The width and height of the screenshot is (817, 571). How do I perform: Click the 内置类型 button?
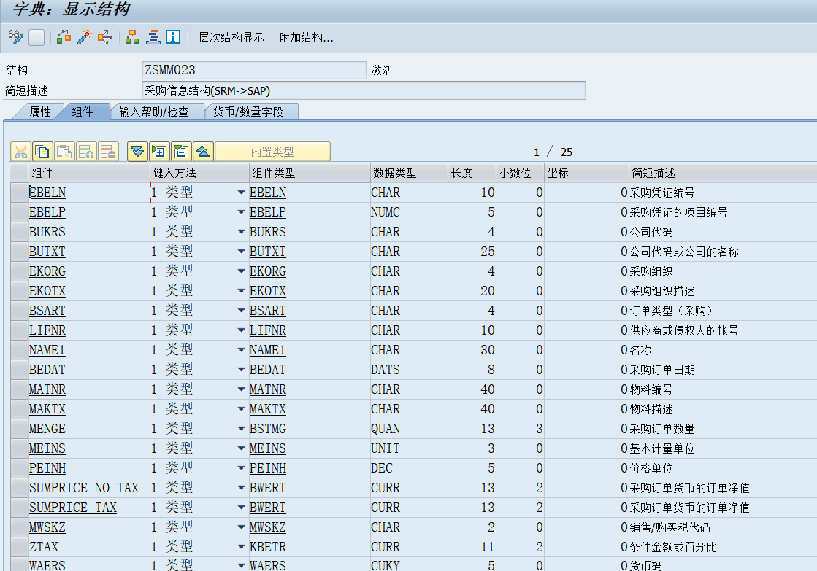tap(272, 152)
